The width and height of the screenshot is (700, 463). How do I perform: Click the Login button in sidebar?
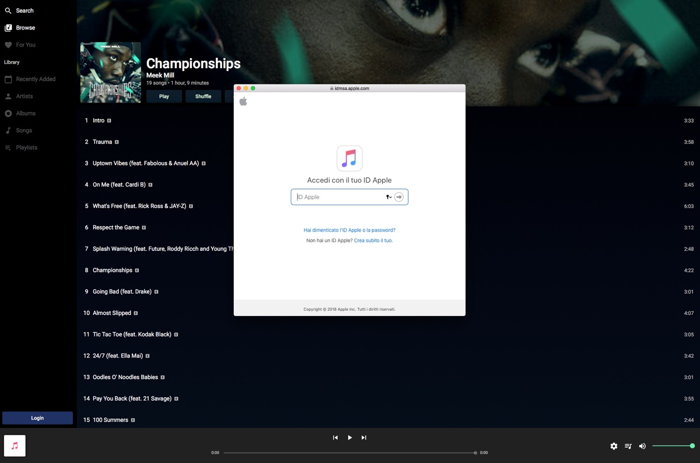(x=37, y=418)
